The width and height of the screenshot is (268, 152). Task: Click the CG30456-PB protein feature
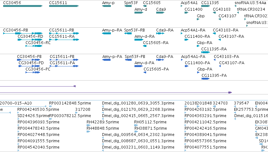pyautogui.click(x=29, y=60)
